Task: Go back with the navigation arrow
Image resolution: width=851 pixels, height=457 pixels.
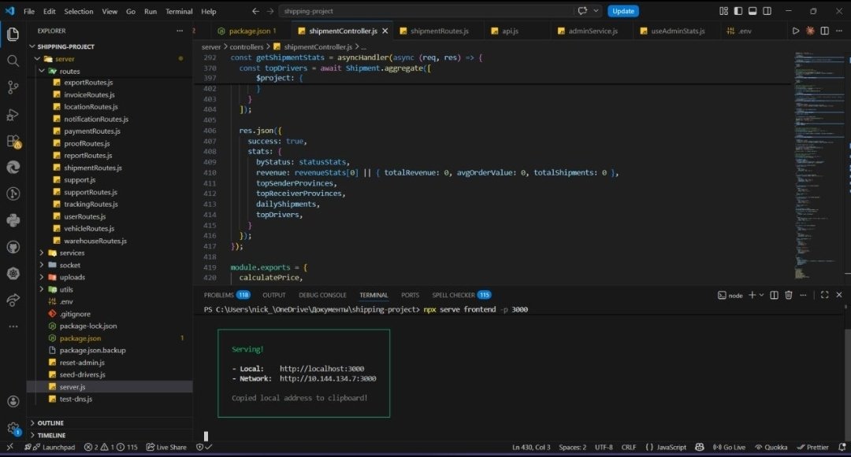Action: (x=255, y=11)
